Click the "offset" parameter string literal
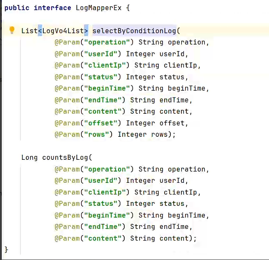Viewport: 269px width, 260px height. pyautogui.click(x=101, y=123)
